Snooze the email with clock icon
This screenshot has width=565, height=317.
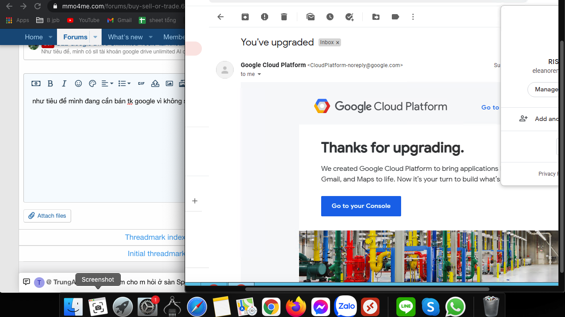[x=330, y=17]
